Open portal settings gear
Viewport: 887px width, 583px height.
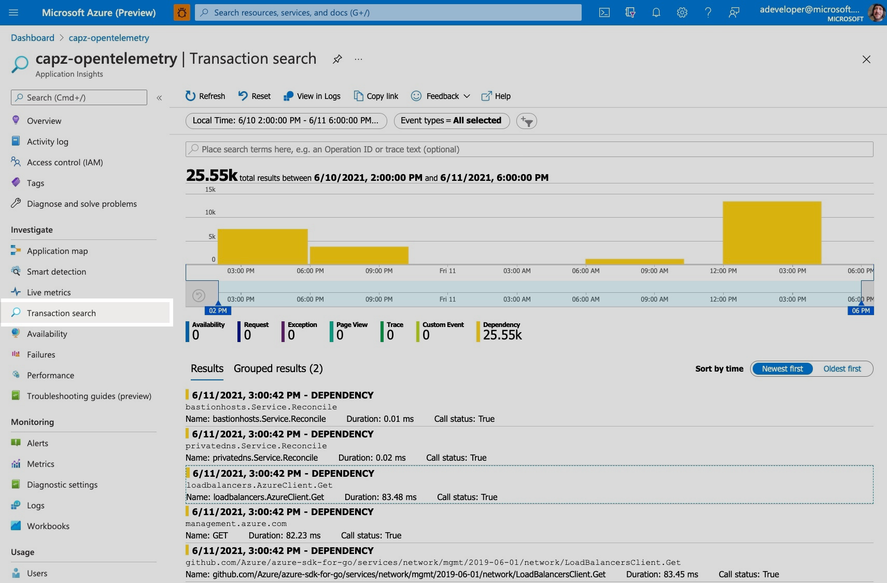click(x=682, y=12)
